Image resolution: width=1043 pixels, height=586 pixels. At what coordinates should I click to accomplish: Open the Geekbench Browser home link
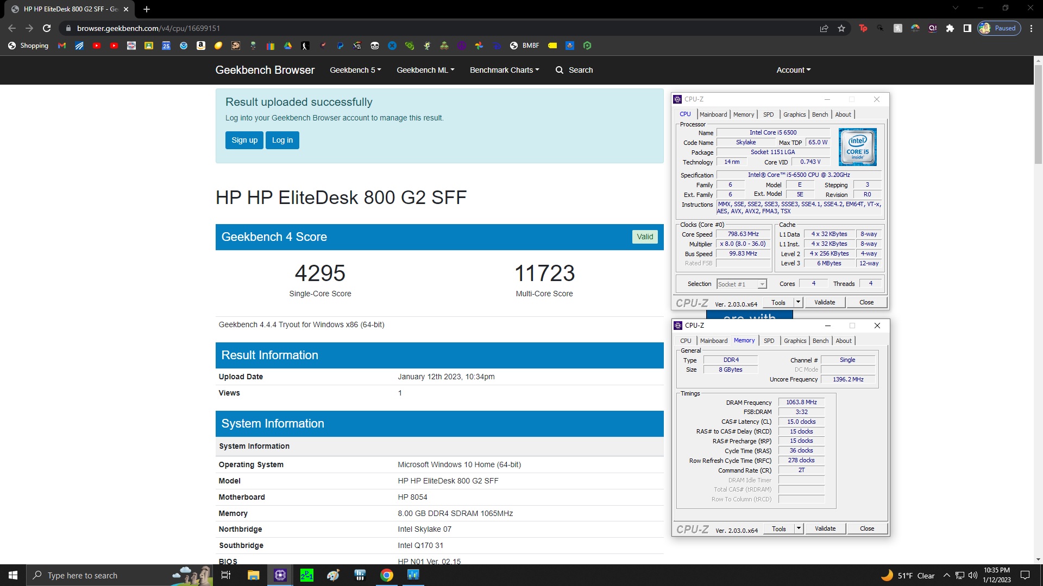coord(265,70)
